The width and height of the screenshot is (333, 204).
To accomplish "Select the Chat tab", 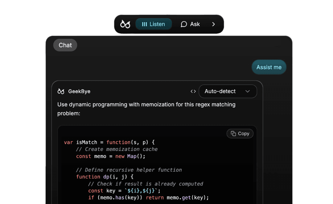I will [x=65, y=45].
